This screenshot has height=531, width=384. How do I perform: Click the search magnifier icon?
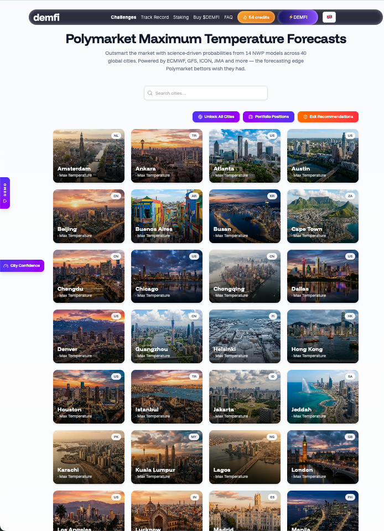click(150, 93)
